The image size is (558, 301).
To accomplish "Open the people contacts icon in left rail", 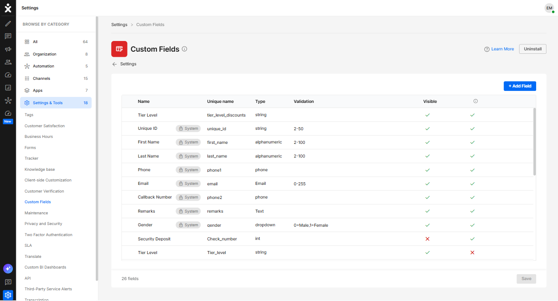I will (8, 62).
